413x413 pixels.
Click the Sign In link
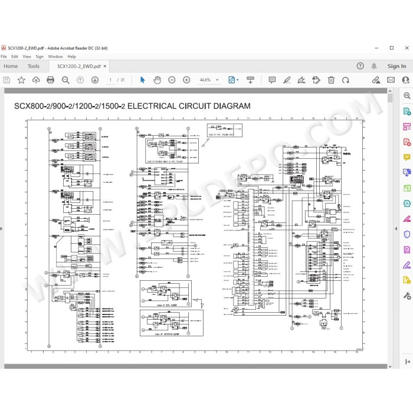pos(396,66)
